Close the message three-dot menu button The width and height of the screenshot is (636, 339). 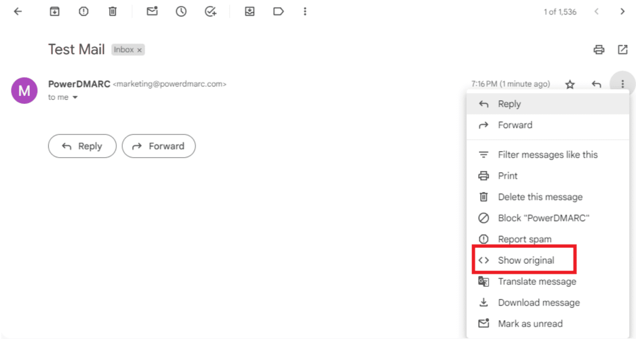pyautogui.click(x=622, y=84)
